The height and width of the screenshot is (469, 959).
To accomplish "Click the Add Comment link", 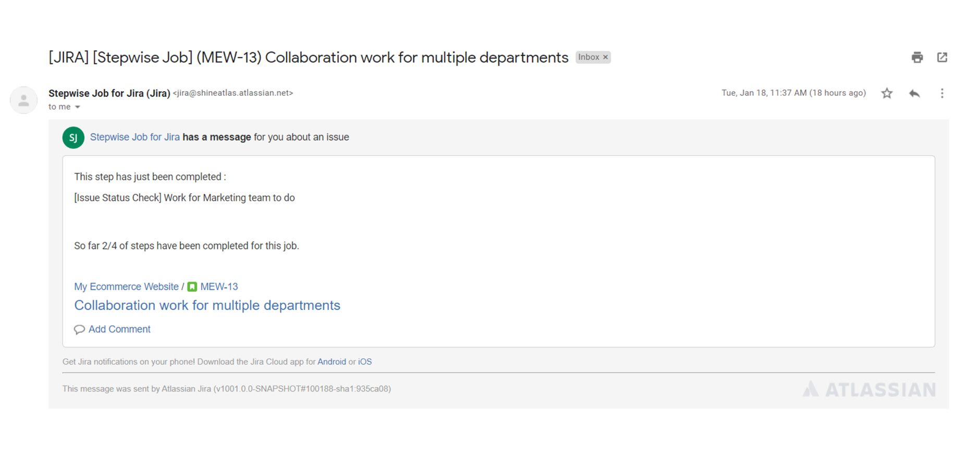I will click(x=119, y=329).
